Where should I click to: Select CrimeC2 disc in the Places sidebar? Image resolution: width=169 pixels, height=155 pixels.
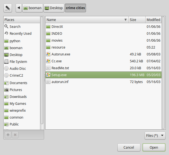(x=22, y=76)
